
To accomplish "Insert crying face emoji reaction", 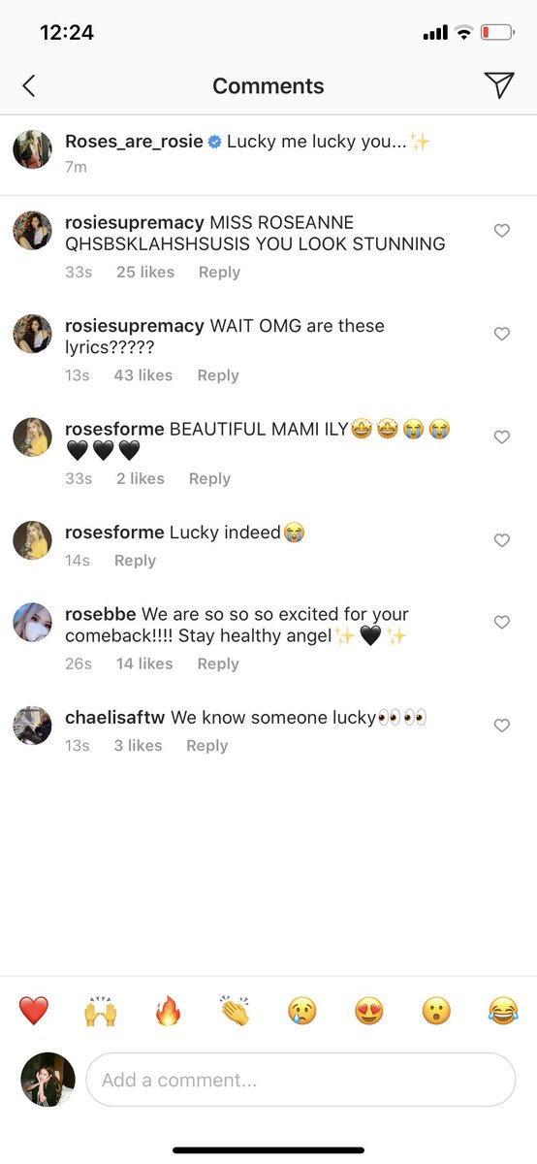I will [x=301, y=1011].
